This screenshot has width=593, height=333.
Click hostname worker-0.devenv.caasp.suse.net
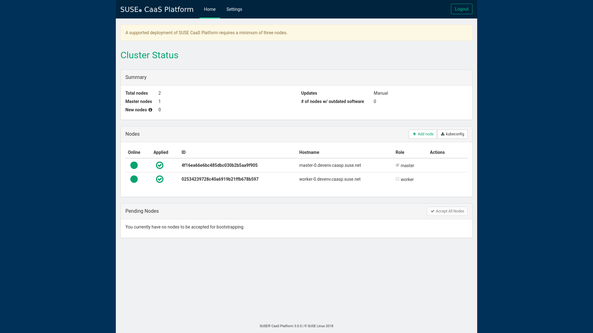[x=330, y=179]
